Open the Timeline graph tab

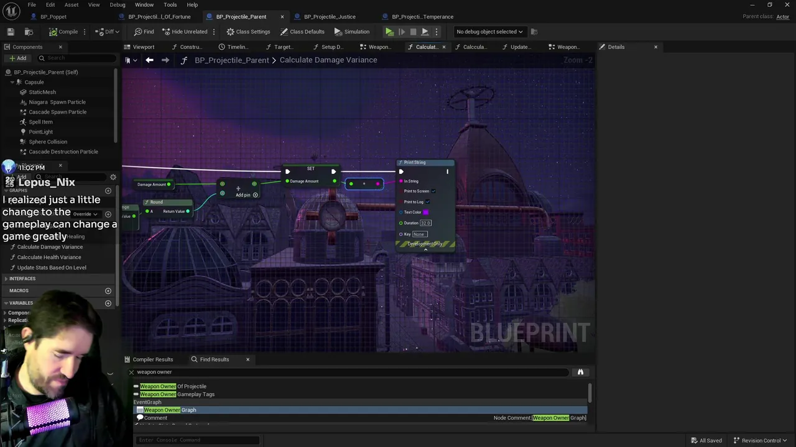[233, 47]
